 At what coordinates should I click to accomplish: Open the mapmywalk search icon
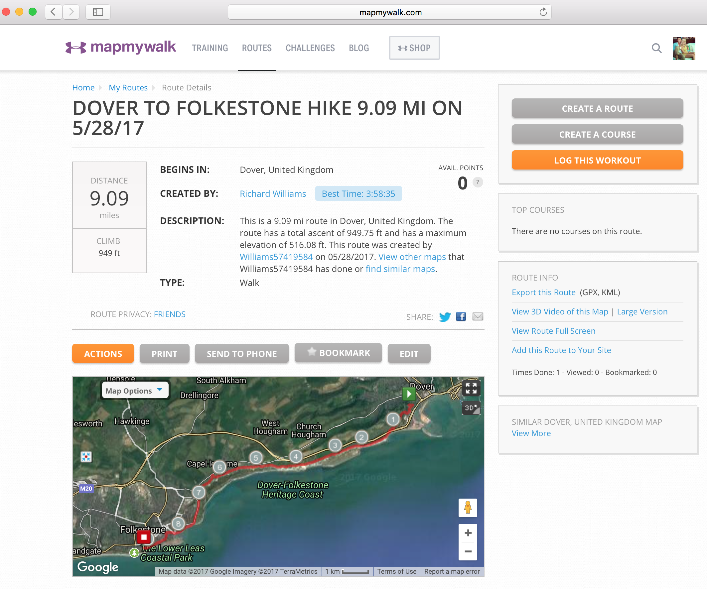[x=657, y=48]
